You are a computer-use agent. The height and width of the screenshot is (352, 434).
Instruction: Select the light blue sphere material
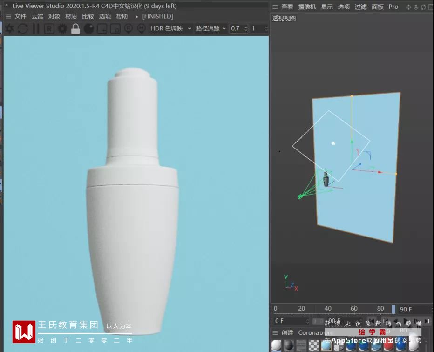pos(326,345)
